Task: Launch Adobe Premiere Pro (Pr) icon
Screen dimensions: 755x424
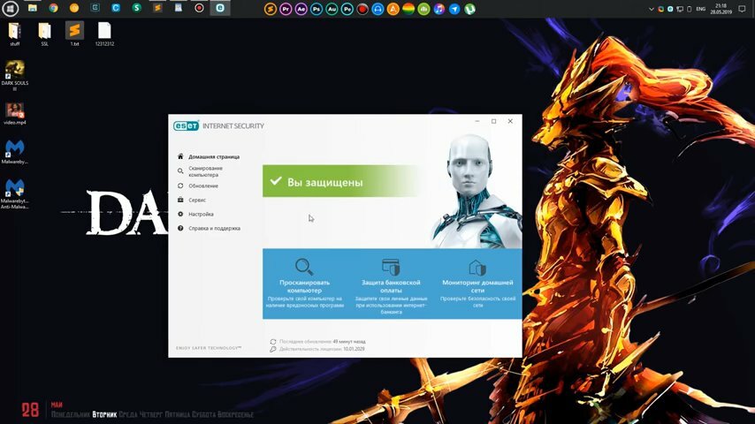Action: point(286,9)
